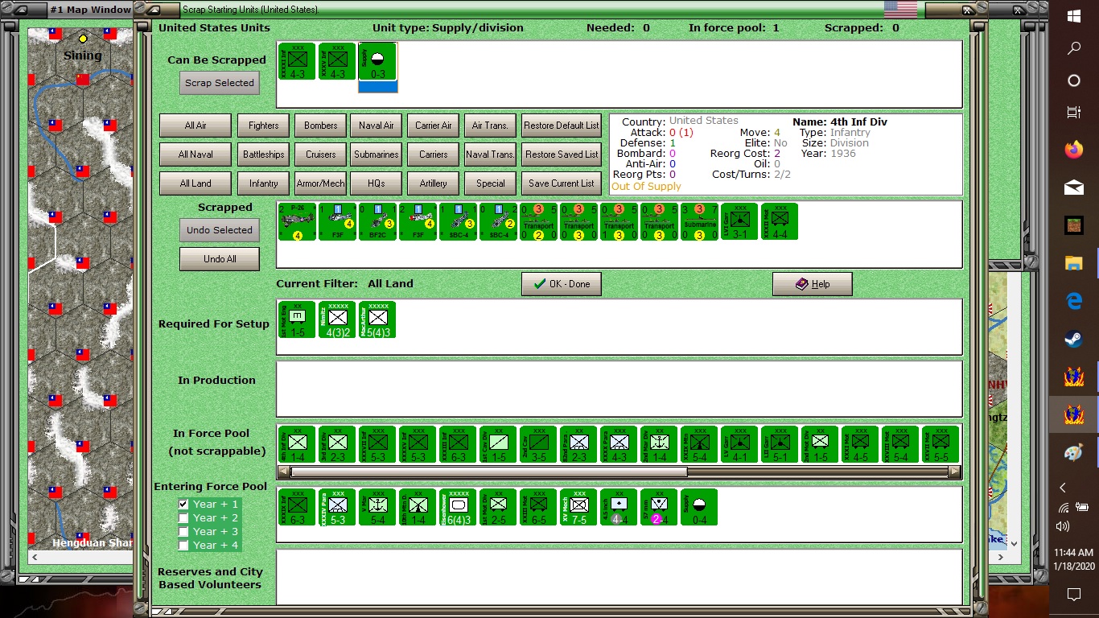
Task: Select the Eisenhower 6(4)3 HQ unit
Action: click(x=458, y=507)
